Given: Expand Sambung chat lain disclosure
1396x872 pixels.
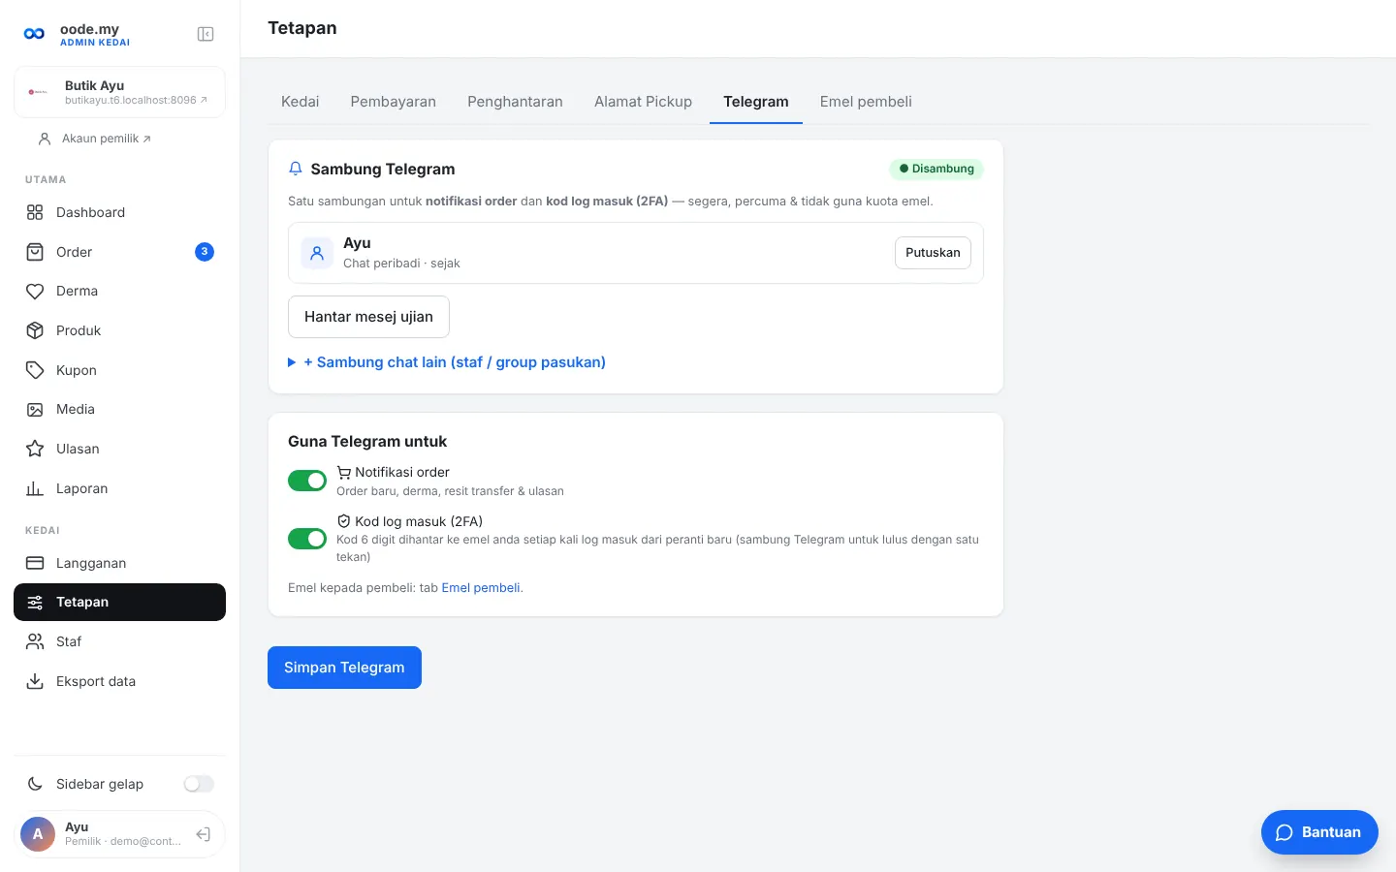Looking at the screenshot, I should tap(447, 362).
